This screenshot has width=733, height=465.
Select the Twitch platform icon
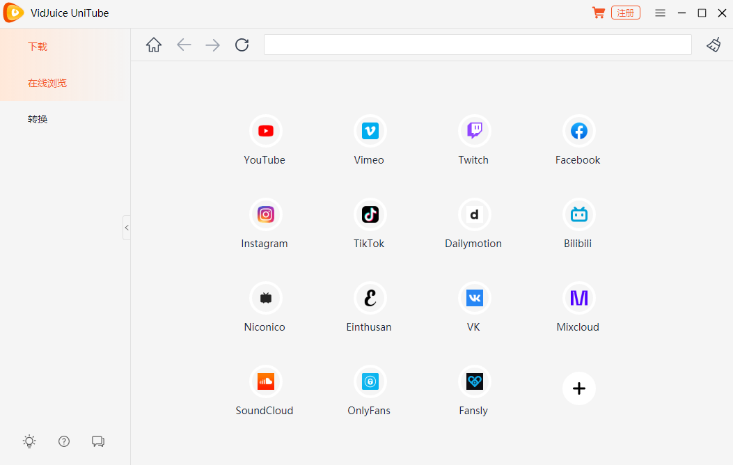coord(473,131)
